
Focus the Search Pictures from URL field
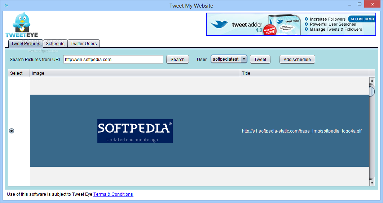pyautogui.click(x=113, y=60)
